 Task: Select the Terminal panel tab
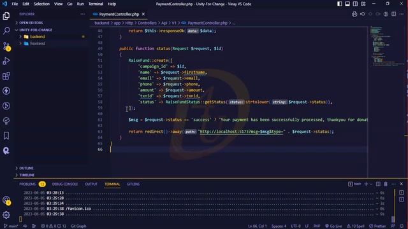click(112, 184)
